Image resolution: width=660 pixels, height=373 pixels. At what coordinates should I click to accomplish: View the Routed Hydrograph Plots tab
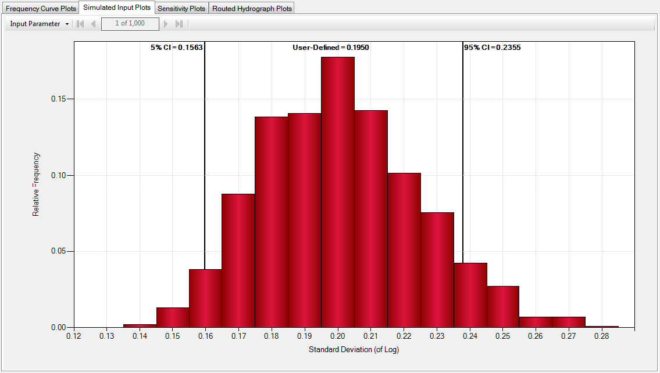(252, 8)
